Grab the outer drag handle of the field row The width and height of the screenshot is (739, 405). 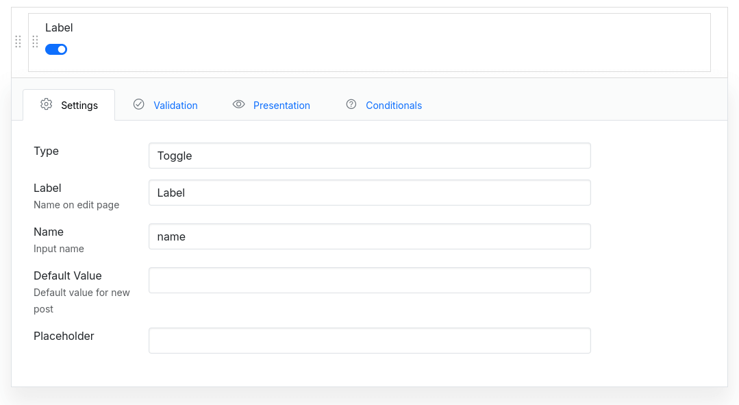point(18,42)
